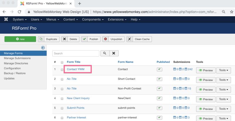Toggle published status for Short Contact
The image size is (235, 121).
pyautogui.click(x=160, y=79)
